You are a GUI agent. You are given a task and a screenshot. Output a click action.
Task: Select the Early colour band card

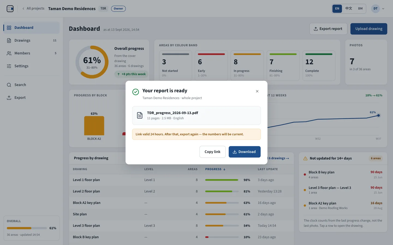click(x=211, y=66)
